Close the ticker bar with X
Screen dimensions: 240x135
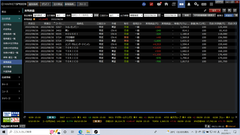pos(236,117)
